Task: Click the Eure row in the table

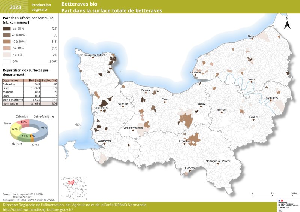Action: click(x=30, y=88)
